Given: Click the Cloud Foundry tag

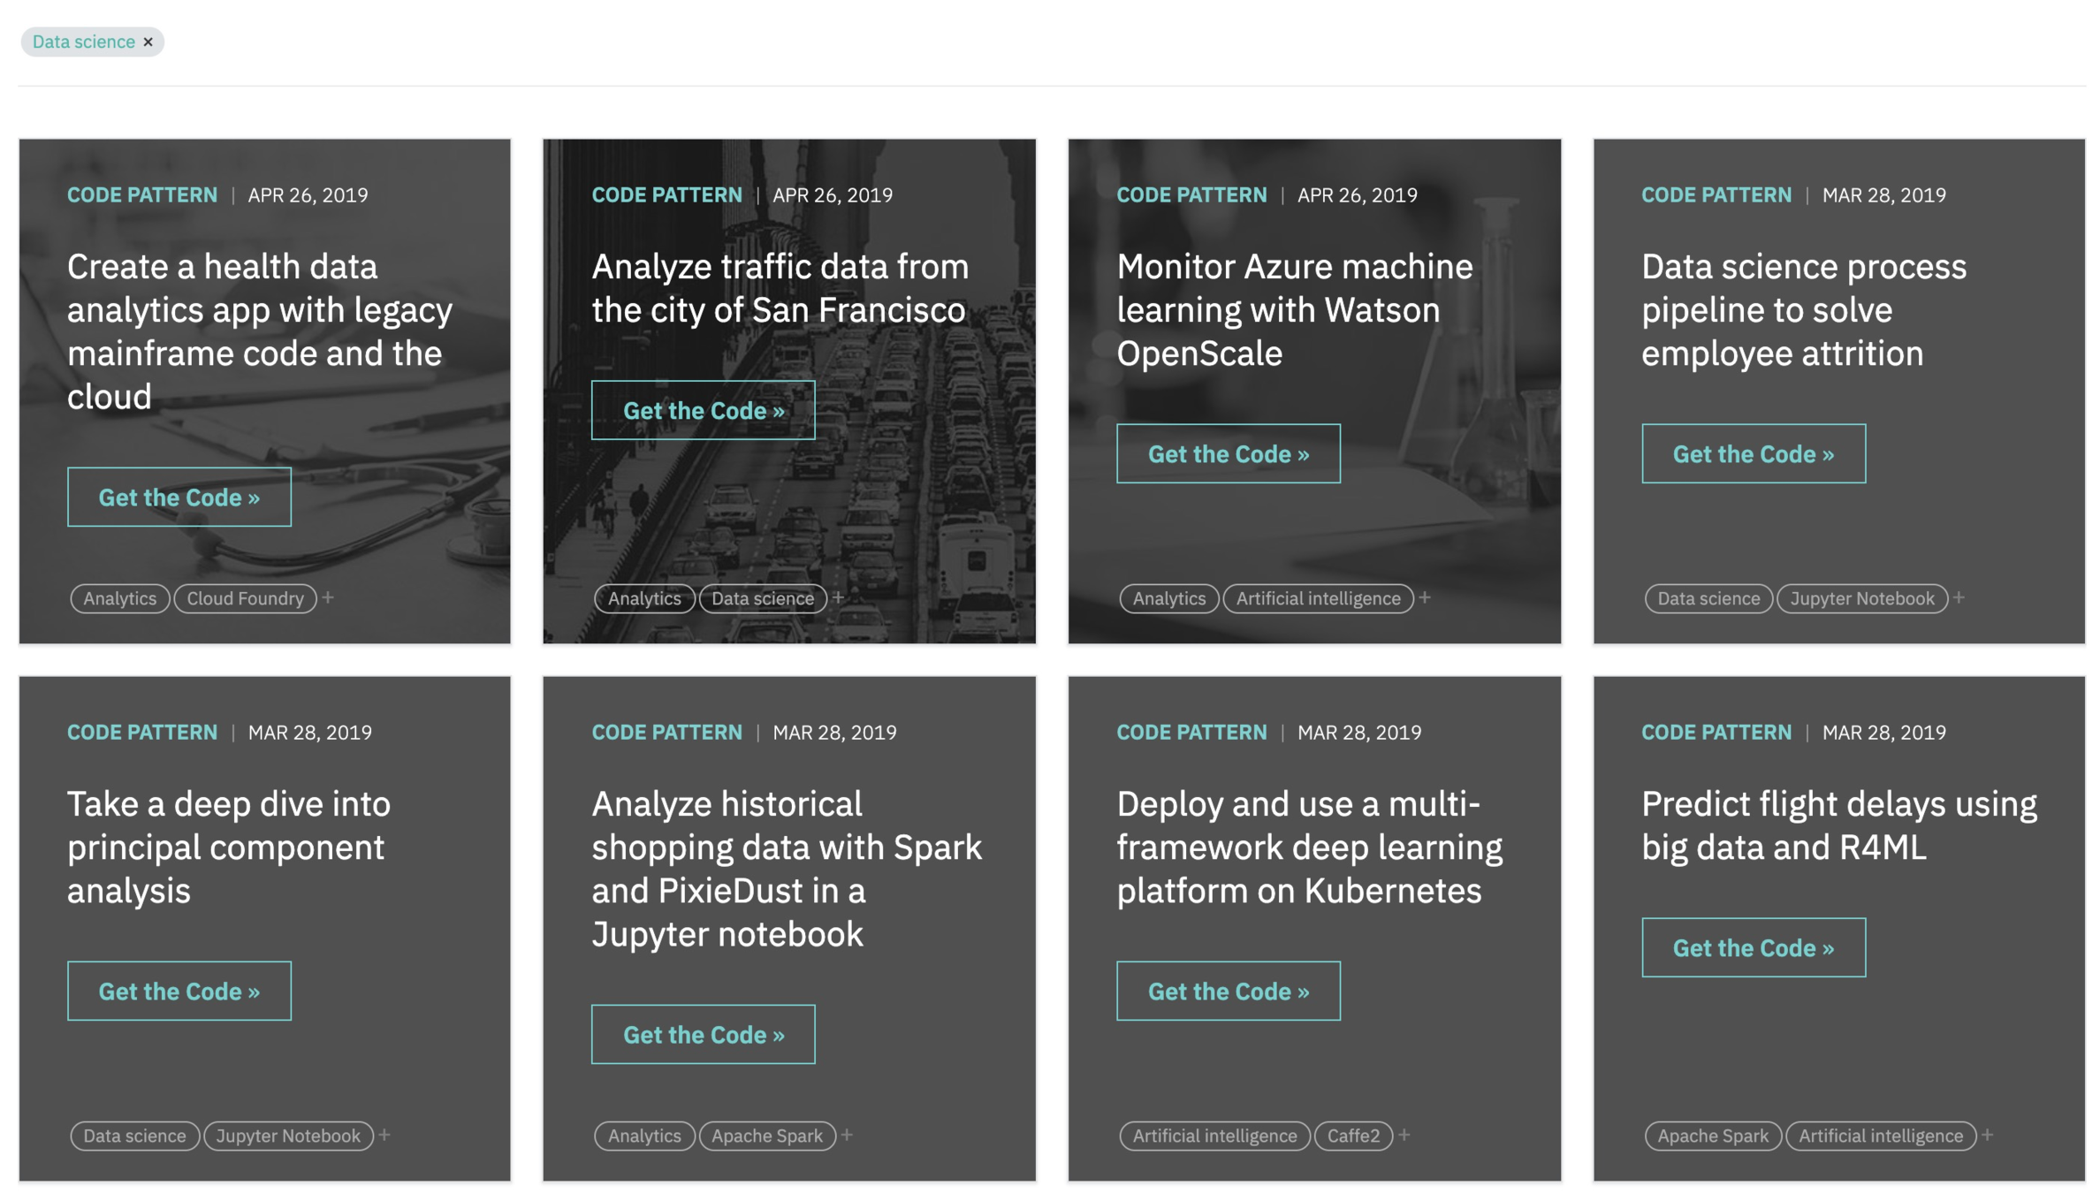Looking at the screenshot, I should click(x=245, y=598).
